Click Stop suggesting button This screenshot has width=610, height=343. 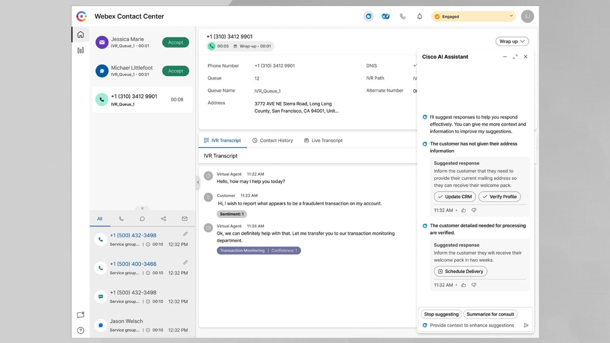point(441,314)
